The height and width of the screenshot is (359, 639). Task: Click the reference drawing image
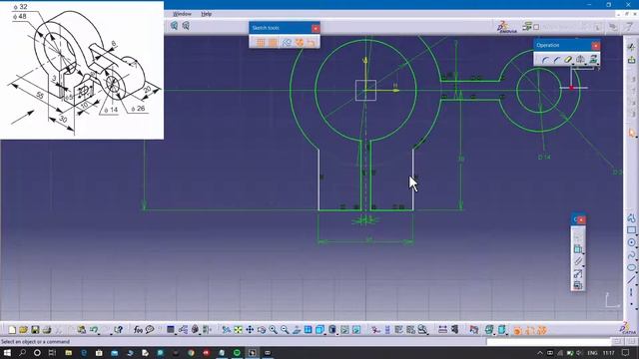point(82,70)
